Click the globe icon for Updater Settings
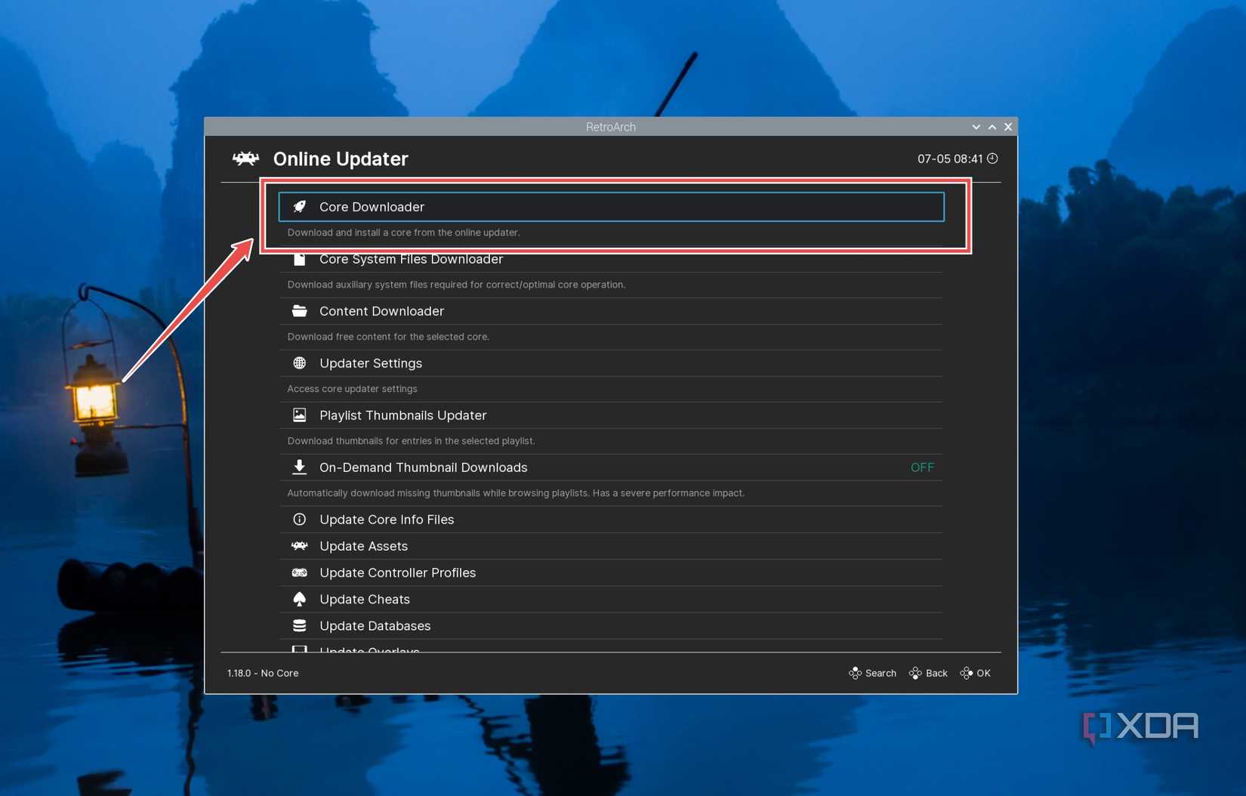Viewport: 1246px width, 796px height. [x=299, y=363]
